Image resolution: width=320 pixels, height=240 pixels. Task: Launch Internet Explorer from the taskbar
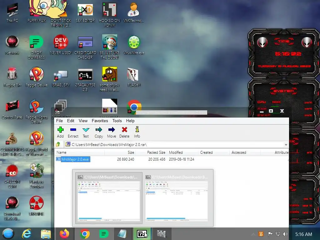27,234
